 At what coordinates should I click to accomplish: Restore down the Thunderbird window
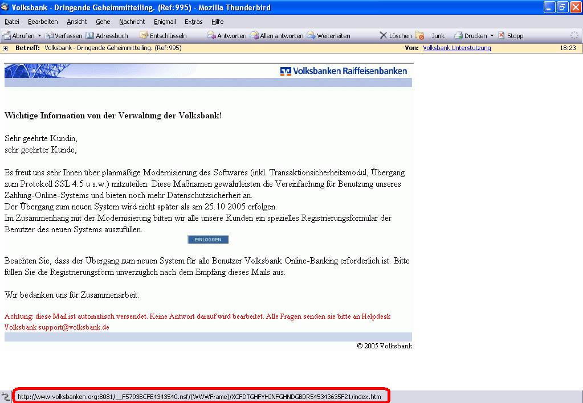(x=562, y=7)
